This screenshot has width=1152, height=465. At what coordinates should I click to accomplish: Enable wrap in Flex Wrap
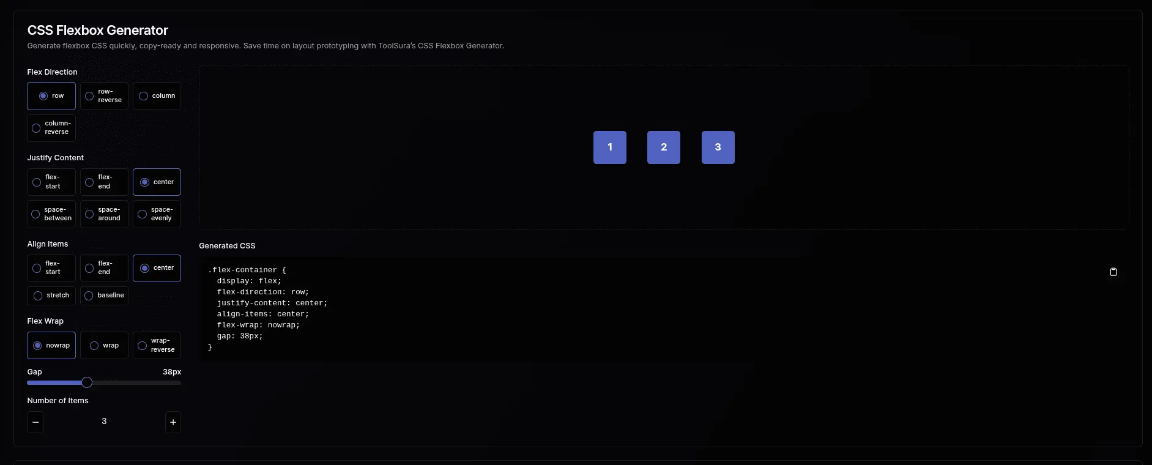[x=104, y=346]
